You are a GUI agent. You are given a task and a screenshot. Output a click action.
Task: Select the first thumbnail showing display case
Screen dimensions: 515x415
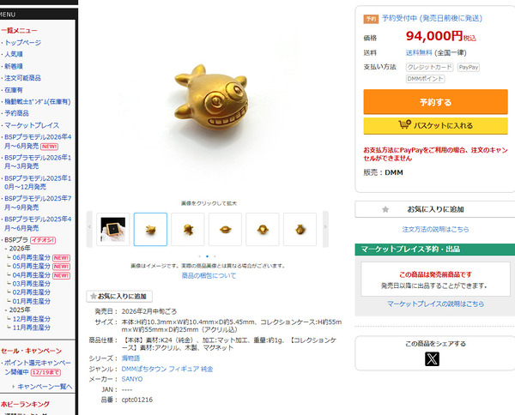tap(113, 229)
